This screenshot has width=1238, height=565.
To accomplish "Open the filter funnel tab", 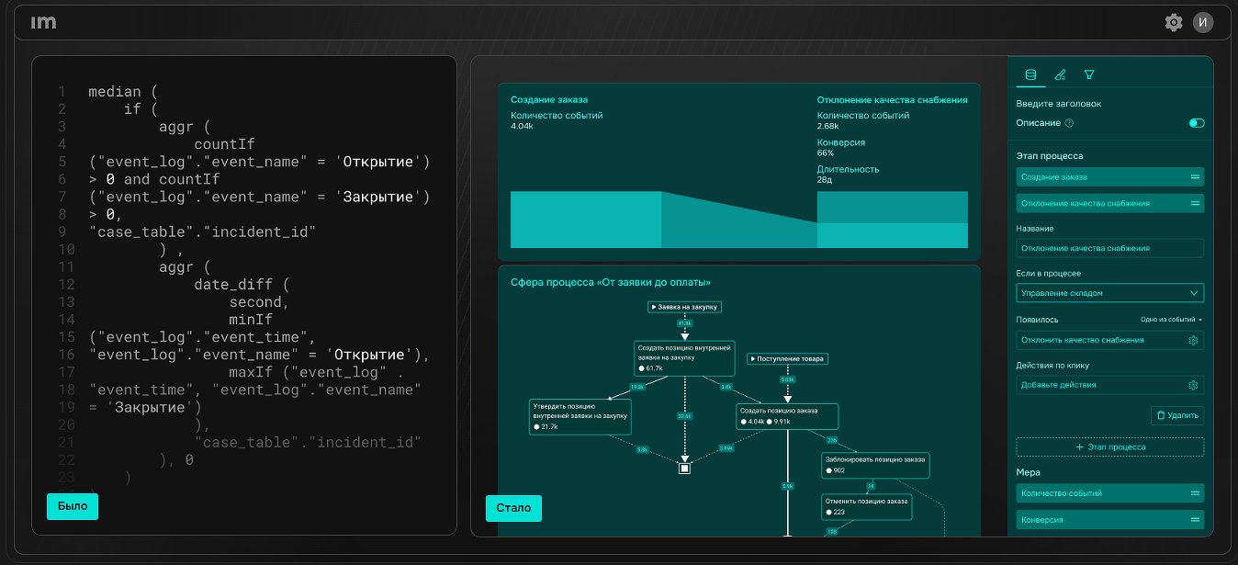I will tap(1089, 74).
